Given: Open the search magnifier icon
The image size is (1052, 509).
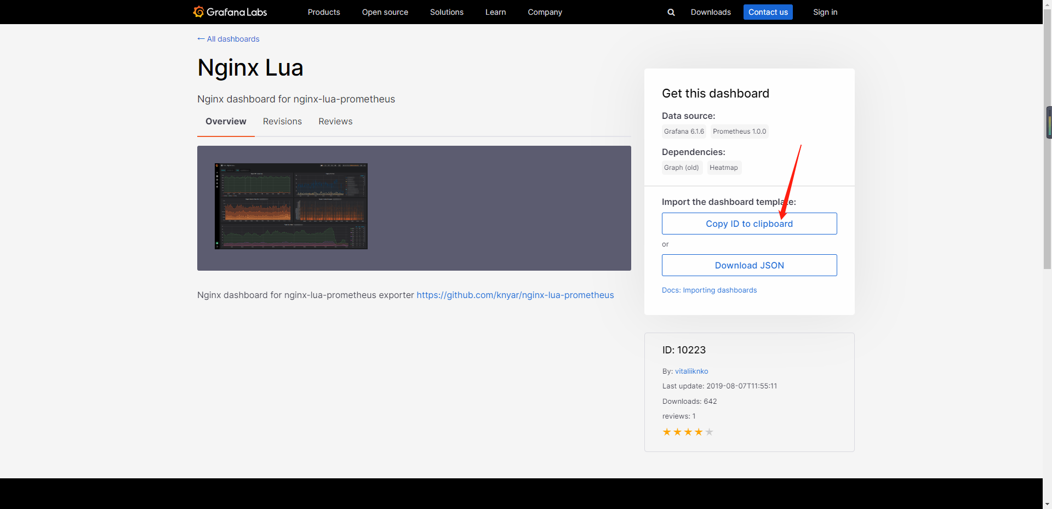Looking at the screenshot, I should 671,12.
